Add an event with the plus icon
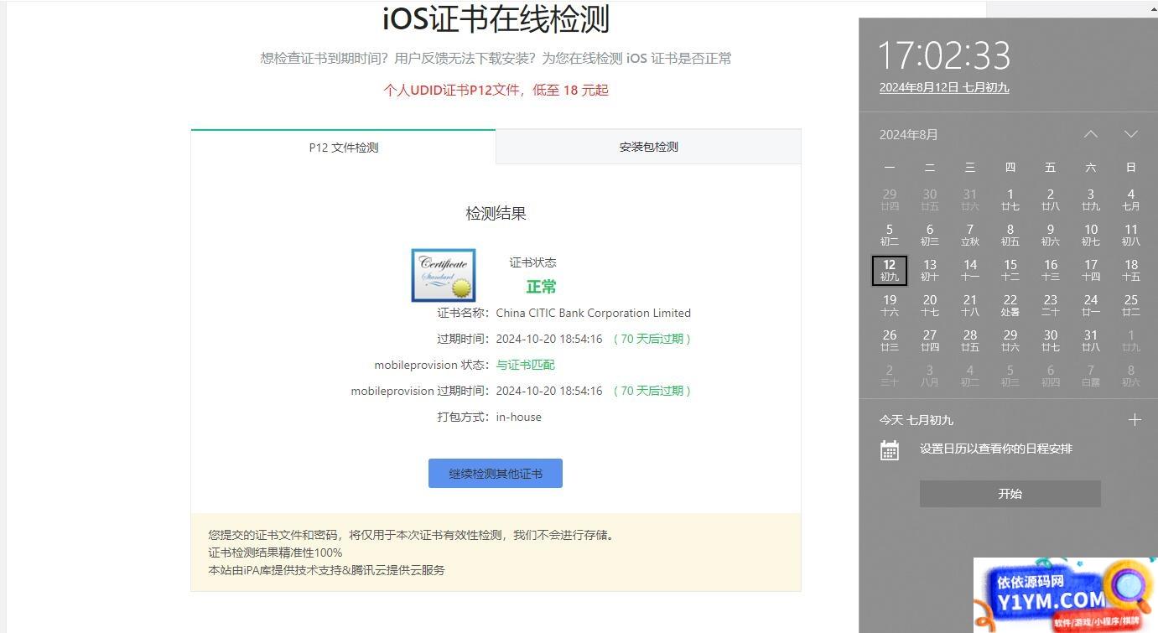Image resolution: width=1158 pixels, height=633 pixels. [x=1135, y=420]
